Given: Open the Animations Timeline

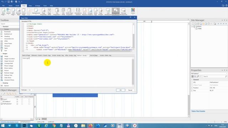Looking at the screenshot, I should pos(78,12).
